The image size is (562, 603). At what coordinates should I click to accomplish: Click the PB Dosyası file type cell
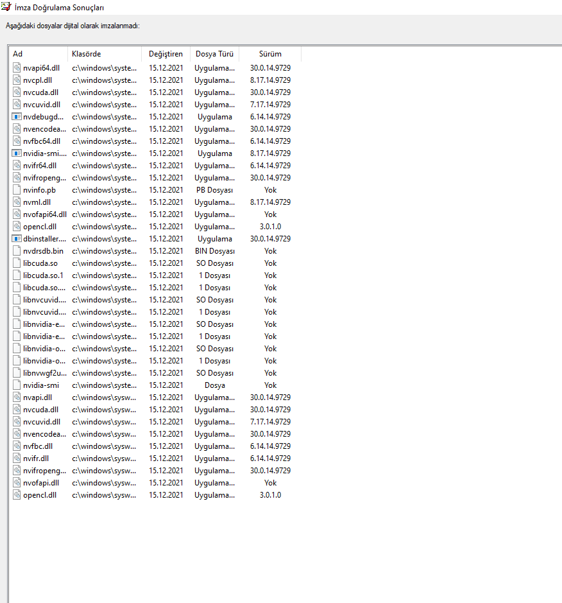(214, 190)
